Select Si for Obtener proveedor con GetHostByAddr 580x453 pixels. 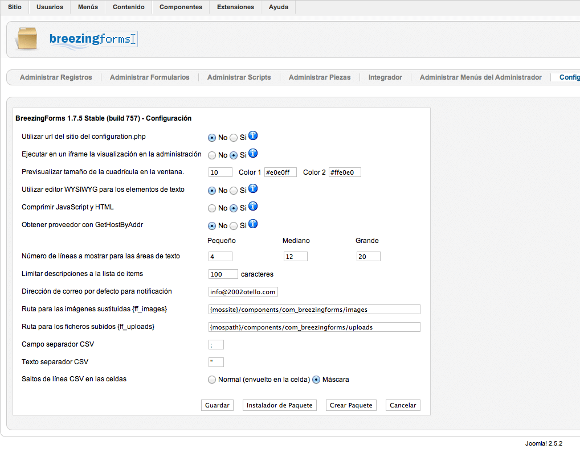pos(234,226)
